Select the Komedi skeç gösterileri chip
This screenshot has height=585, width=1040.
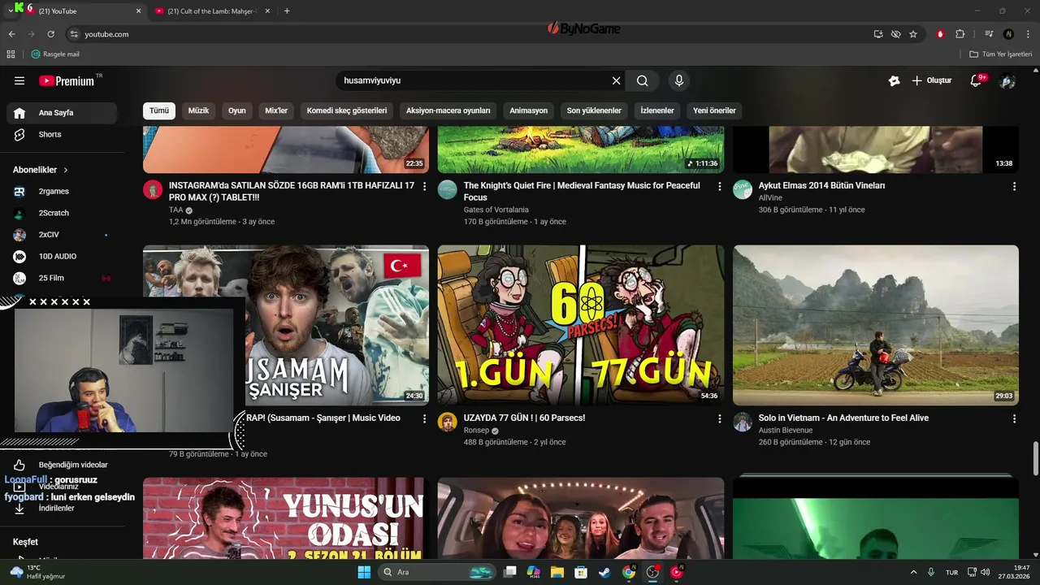click(x=347, y=110)
